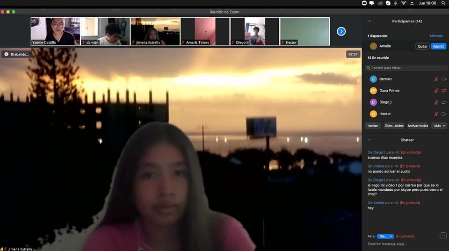Viewport: 449px width, 251px height.
Task: Click the search magnifier in participant filter
Action: click(368, 68)
